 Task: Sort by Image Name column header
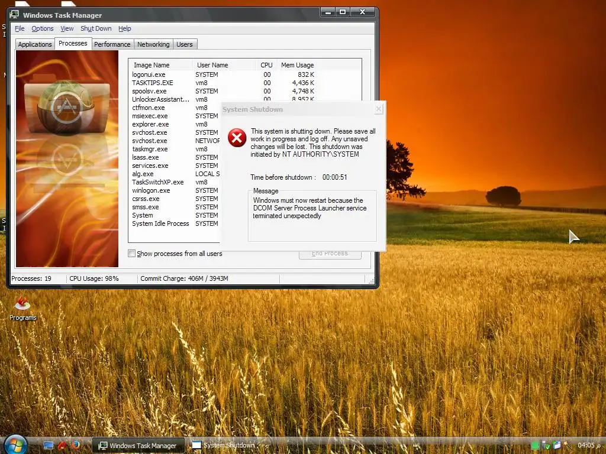pyautogui.click(x=160, y=65)
